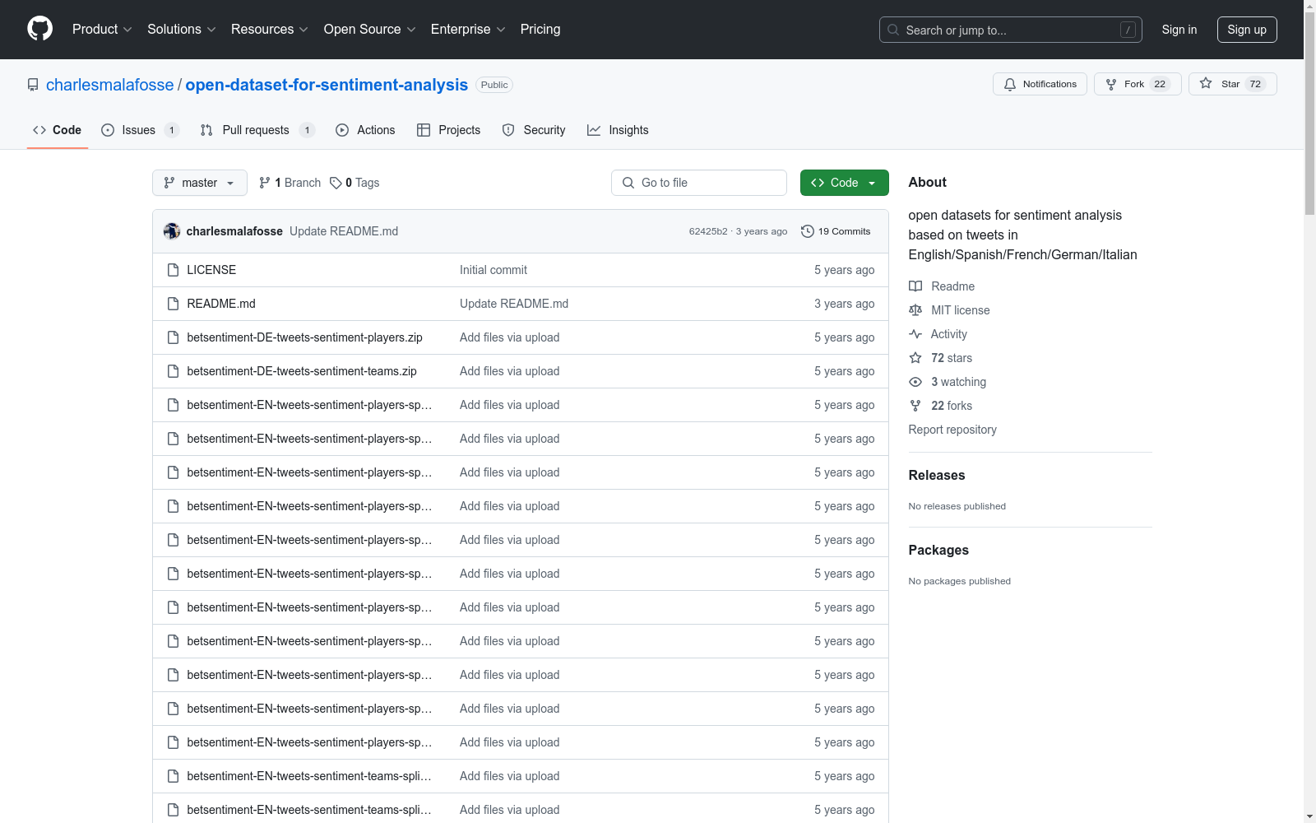Click Sign in
1316x823 pixels.
coord(1179,30)
